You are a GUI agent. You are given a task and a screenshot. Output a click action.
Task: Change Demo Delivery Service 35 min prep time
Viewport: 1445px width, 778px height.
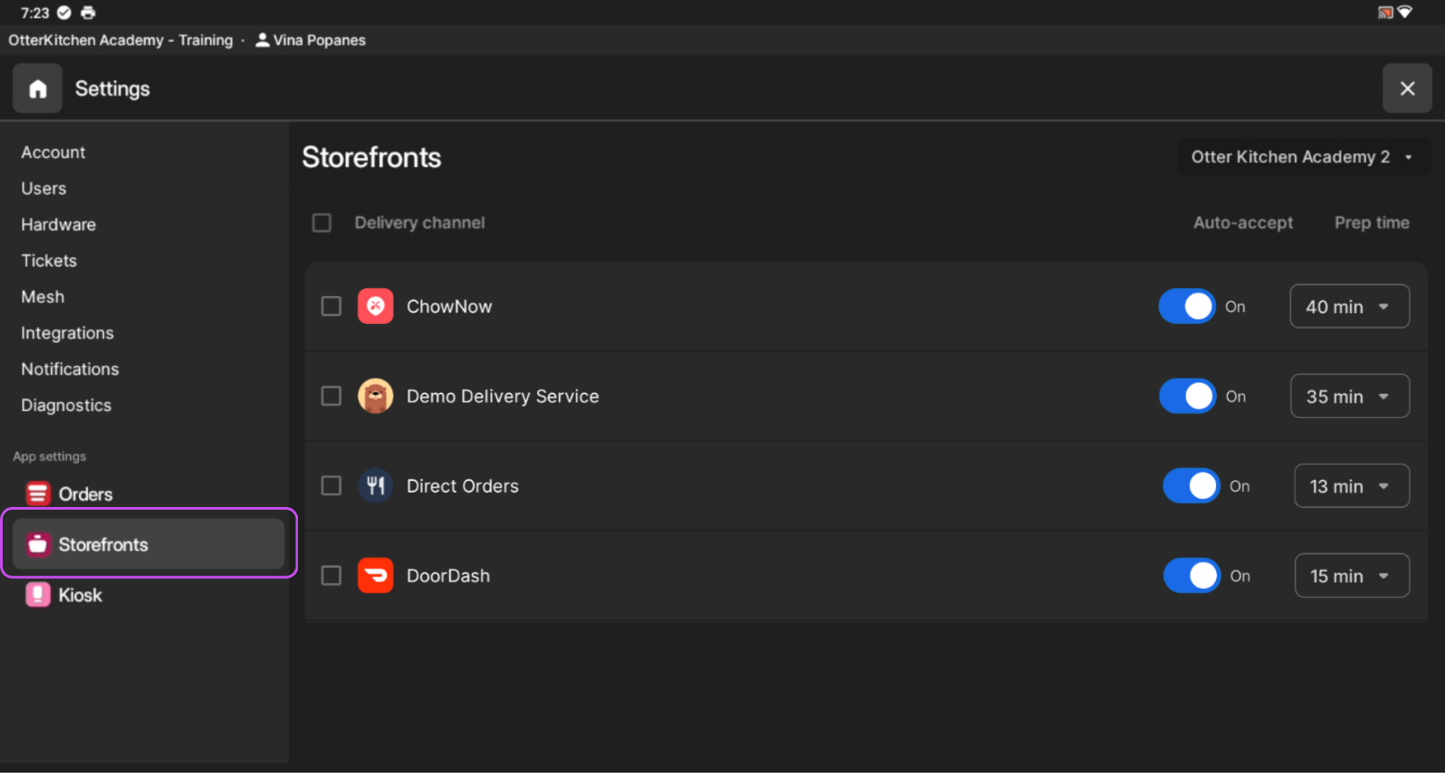pyautogui.click(x=1350, y=396)
